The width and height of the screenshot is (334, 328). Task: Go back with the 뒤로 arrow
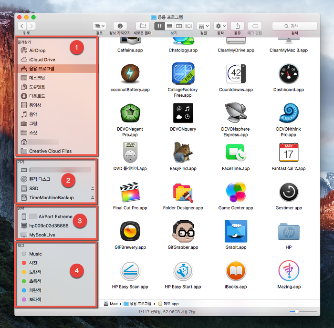22,26
